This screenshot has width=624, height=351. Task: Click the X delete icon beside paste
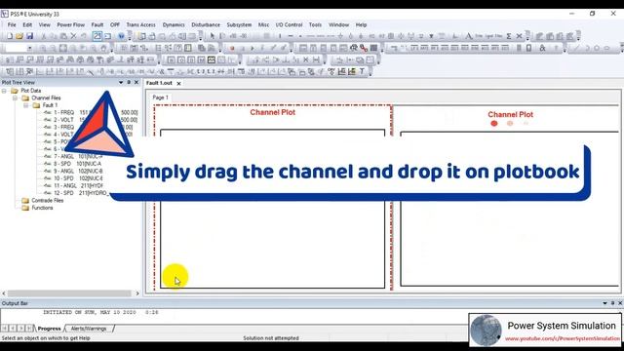(x=74, y=36)
